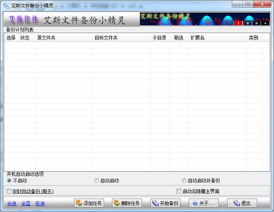274x212 pixels.
Task: Click the 目标文件夹 column header
Action: coord(121,38)
